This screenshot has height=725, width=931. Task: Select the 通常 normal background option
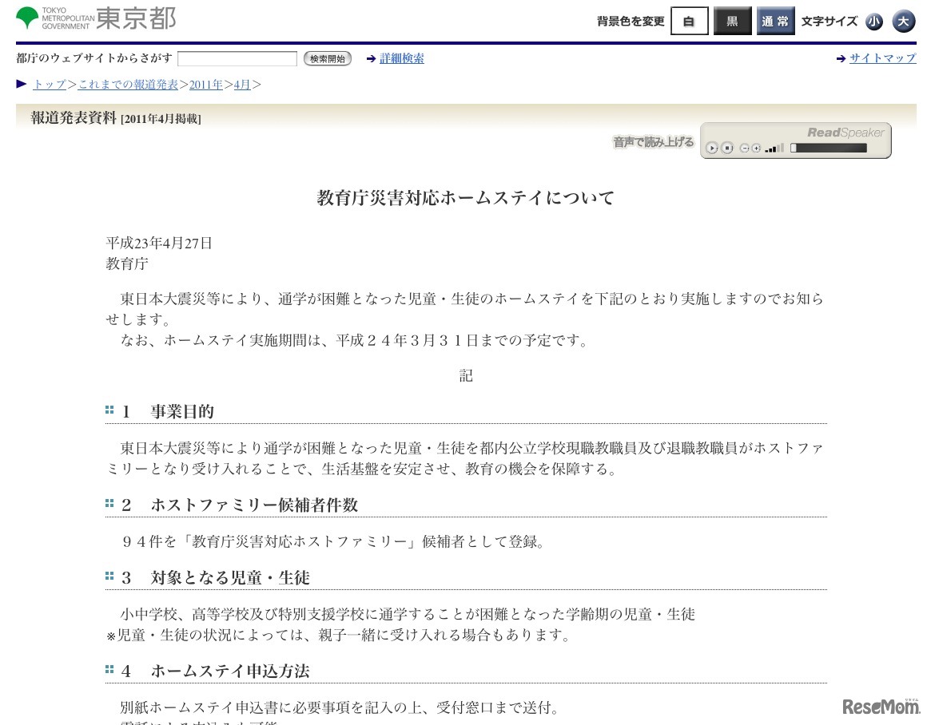tap(775, 22)
